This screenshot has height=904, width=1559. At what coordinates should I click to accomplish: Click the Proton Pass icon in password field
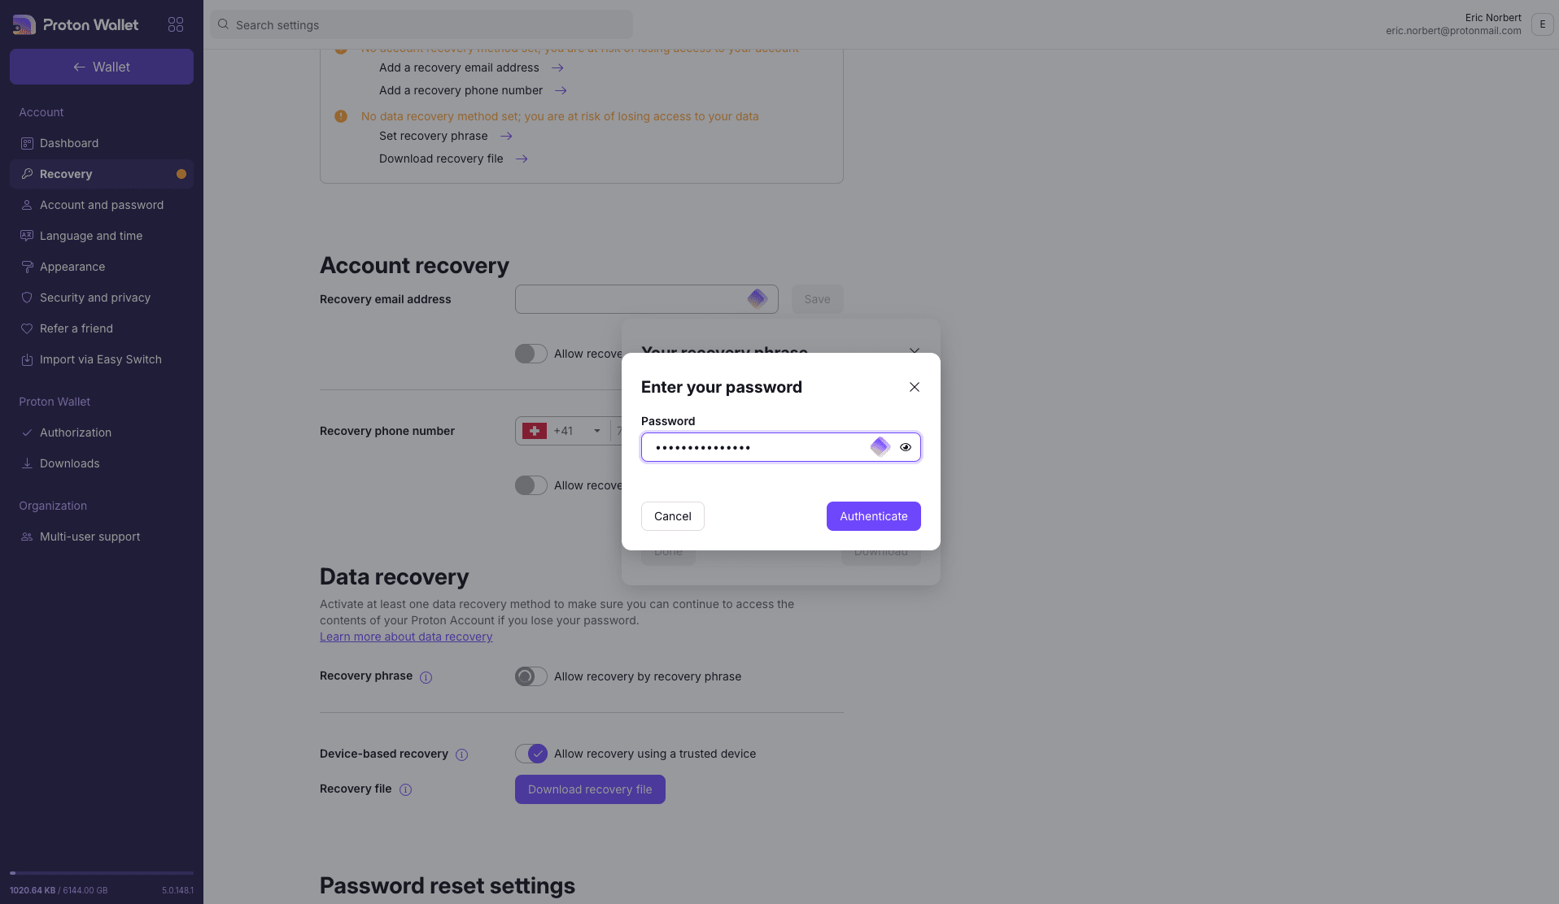click(880, 447)
